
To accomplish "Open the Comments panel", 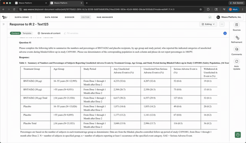I will [236, 49].
